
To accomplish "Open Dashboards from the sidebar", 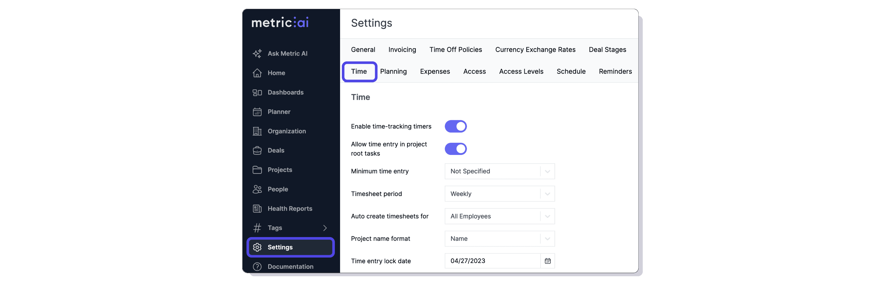I will (286, 92).
